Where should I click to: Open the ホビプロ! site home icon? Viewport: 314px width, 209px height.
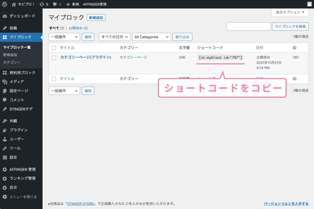pos(14,4)
